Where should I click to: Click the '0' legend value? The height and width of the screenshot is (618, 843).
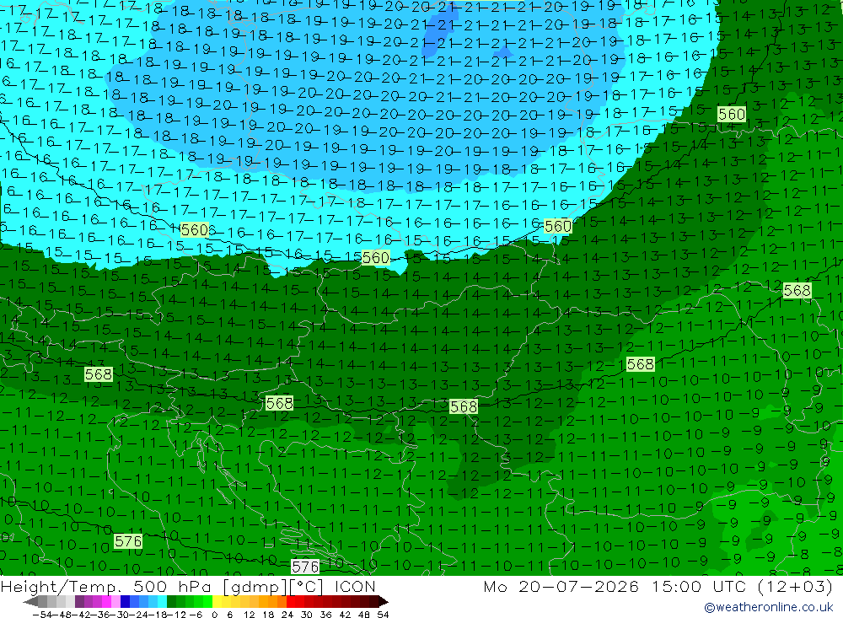pyautogui.click(x=214, y=615)
